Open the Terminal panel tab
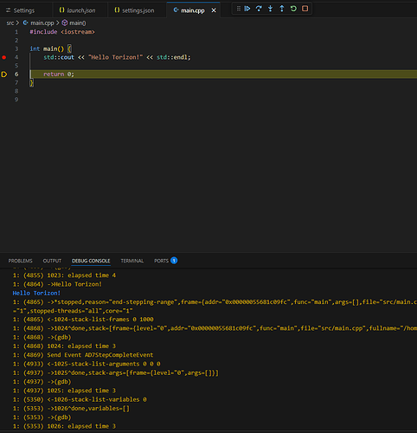 (x=132, y=261)
